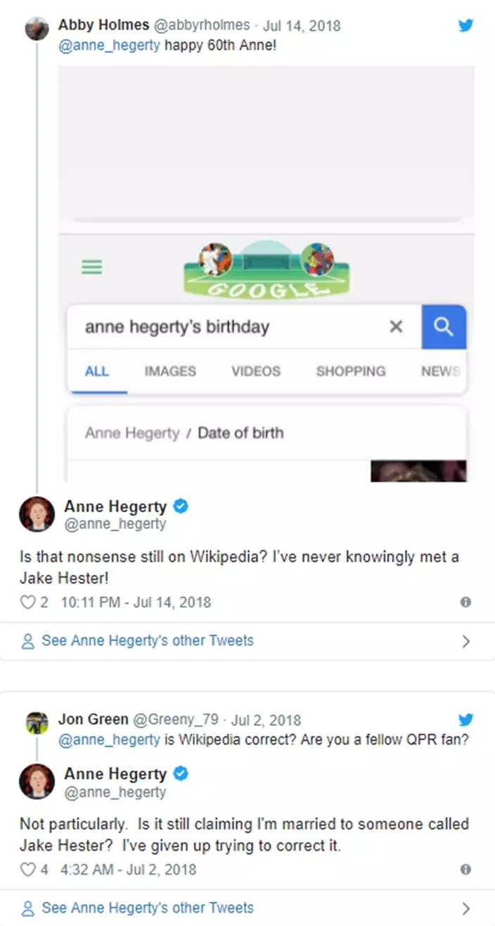Like the 'Not particularly' reply tweet
495x926 pixels.
(27, 870)
